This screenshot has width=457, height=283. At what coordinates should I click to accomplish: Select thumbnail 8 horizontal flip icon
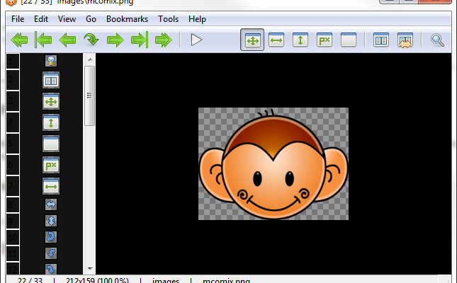point(51,204)
